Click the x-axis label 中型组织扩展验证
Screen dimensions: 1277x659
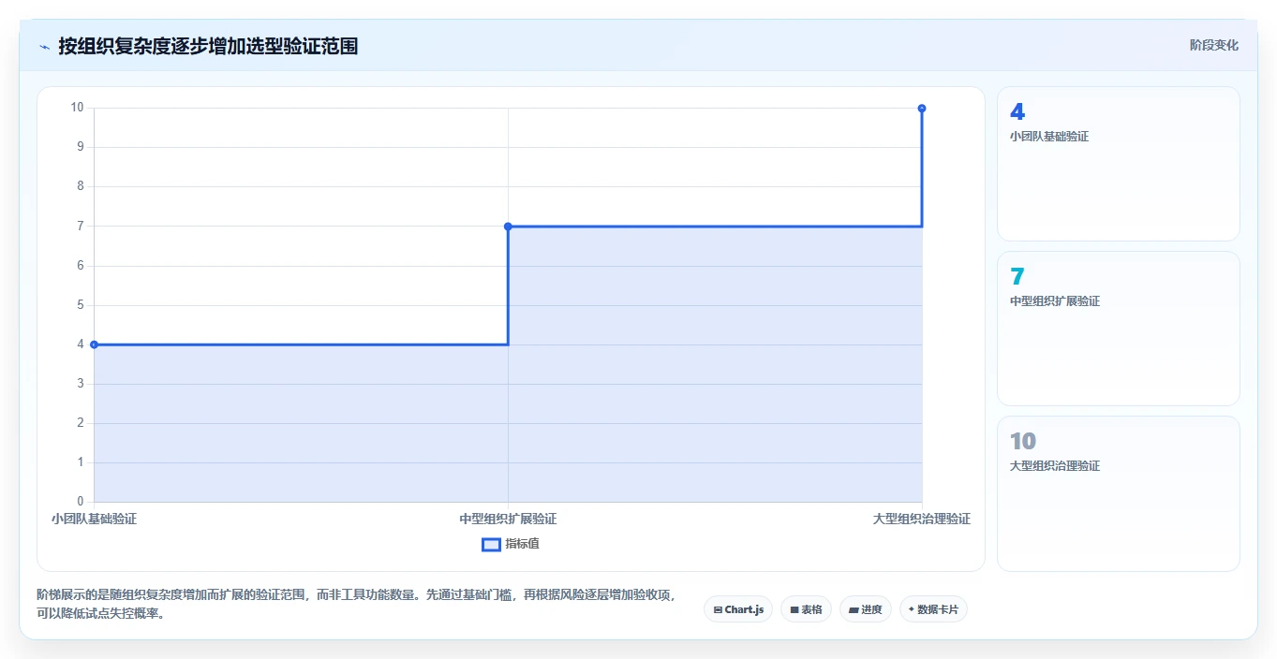click(508, 519)
